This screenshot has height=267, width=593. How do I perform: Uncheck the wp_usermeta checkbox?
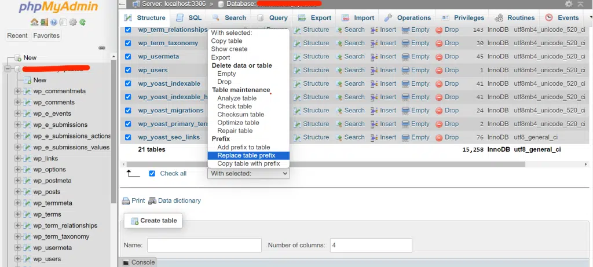(128, 57)
